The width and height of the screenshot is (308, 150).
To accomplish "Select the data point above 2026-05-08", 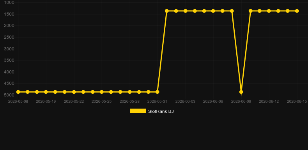I will [x=18, y=92].
